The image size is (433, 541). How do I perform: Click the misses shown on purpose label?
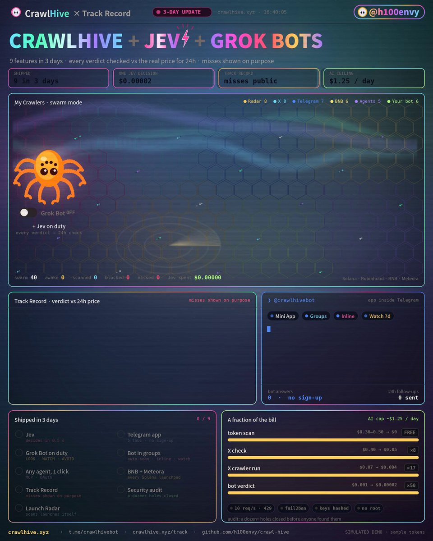click(x=219, y=300)
